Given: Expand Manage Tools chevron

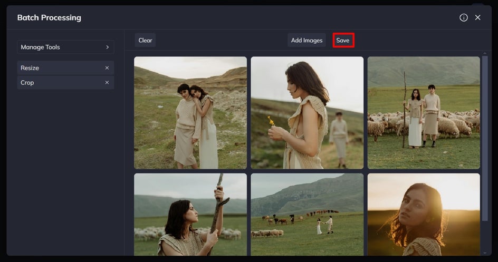Looking at the screenshot, I should coord(107,47).
